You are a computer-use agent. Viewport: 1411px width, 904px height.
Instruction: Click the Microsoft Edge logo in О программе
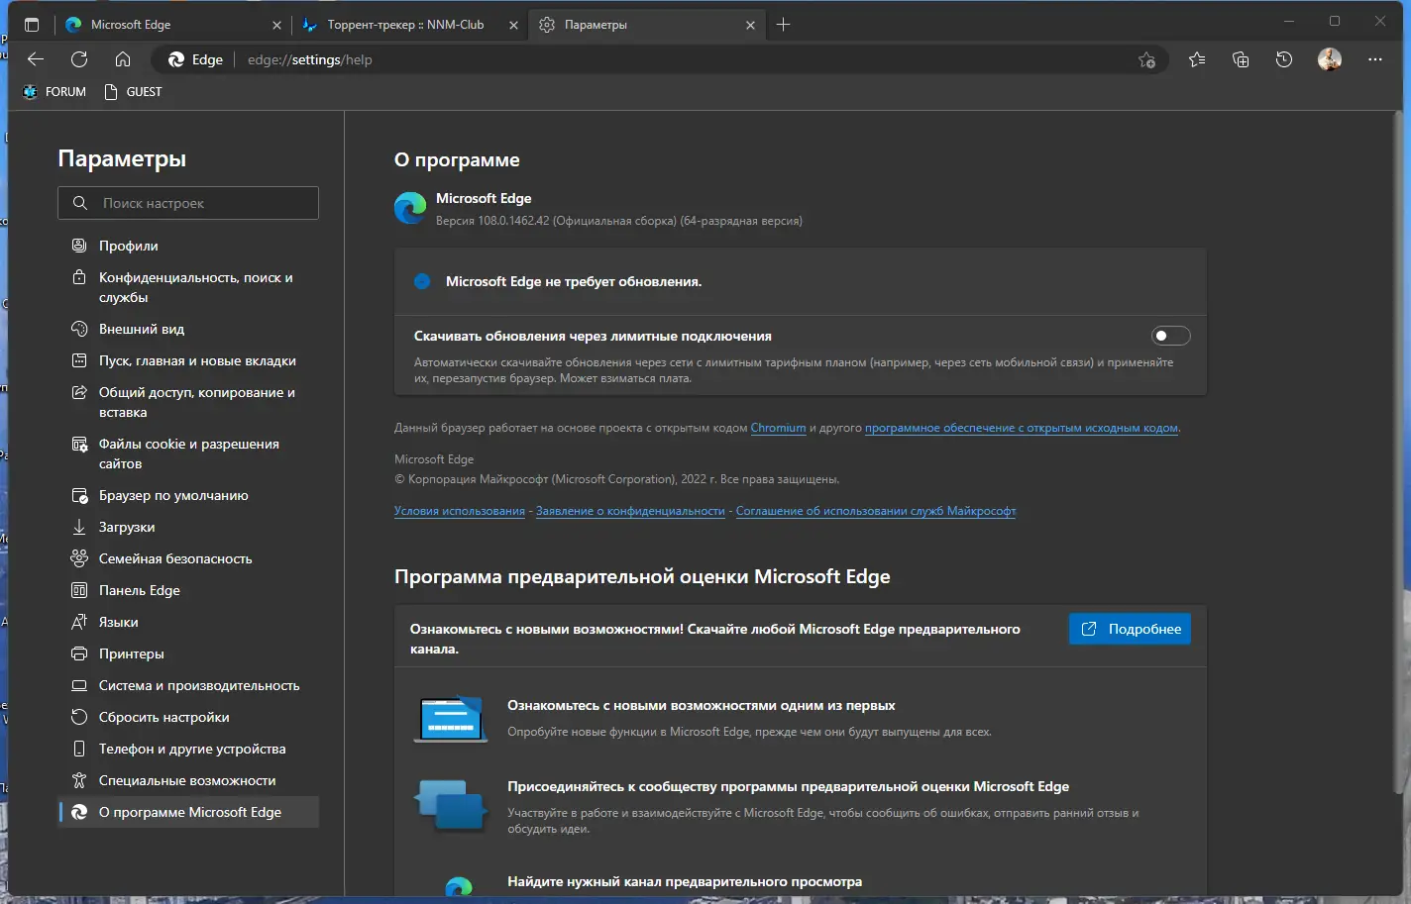click(x=410, y=208)
